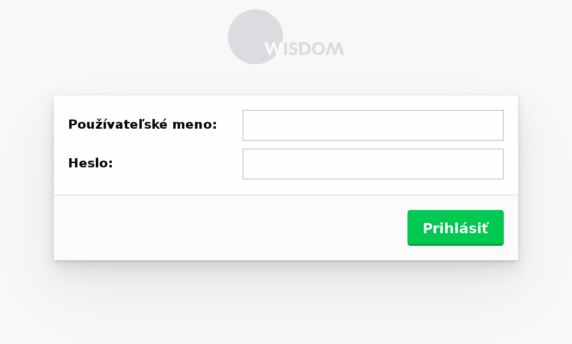Click the green Prihlásiť button
This screenshot has width=572, height=344.
point(455,228)
